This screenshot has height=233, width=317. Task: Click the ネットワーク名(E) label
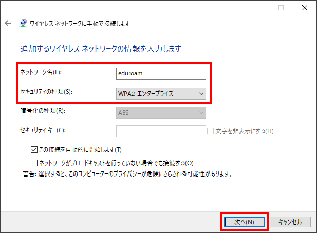tap(41, 72)
